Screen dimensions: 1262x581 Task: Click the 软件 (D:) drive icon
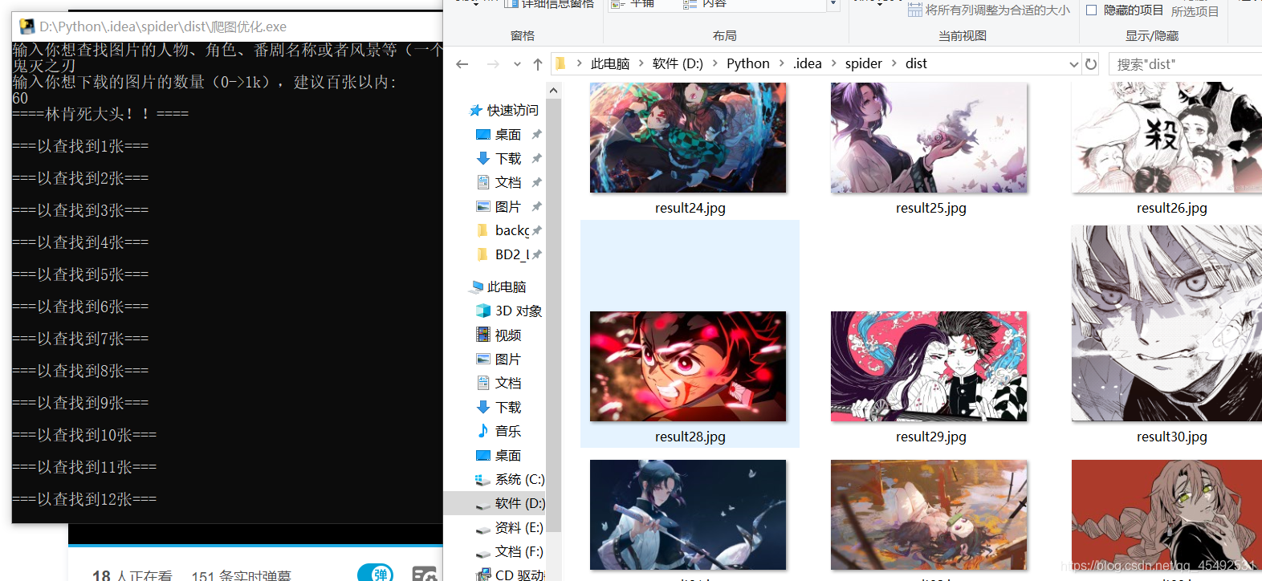483,505
